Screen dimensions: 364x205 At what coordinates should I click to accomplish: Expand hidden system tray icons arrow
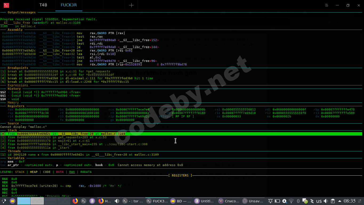tap(340, 201)
